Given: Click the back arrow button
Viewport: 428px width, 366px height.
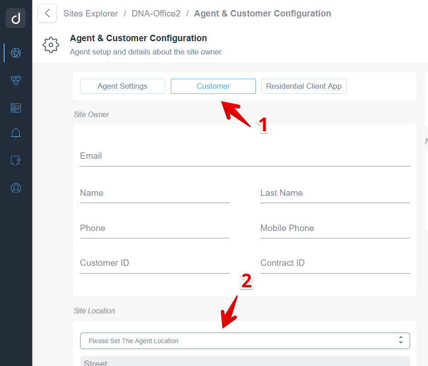Looking at the screenshot, I should (x=47, y=13).
